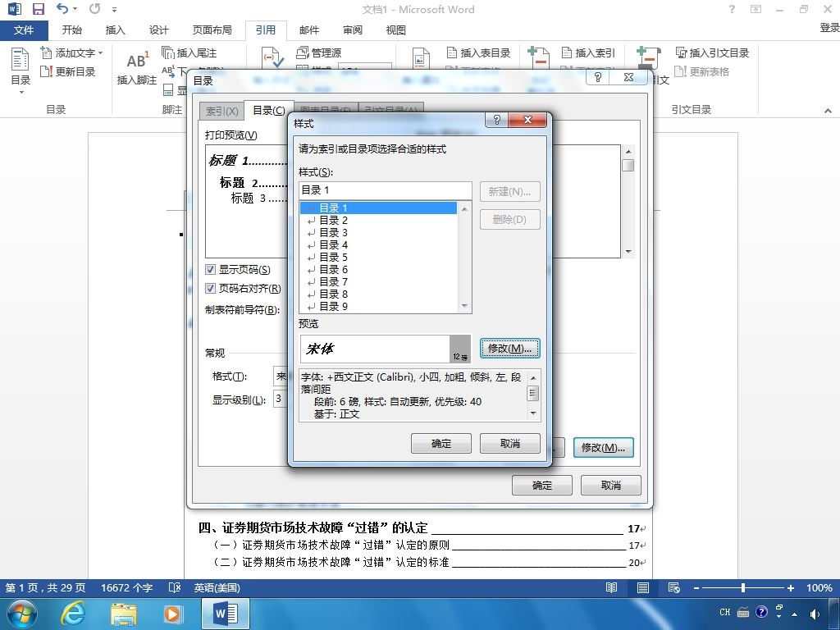
Task: Click 确定 in the 目录 dialog
Action: 541,486
